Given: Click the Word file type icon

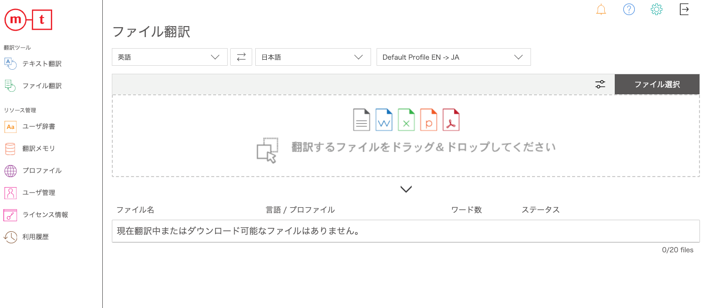Looking at the screenshot, I should pos(384,119).
